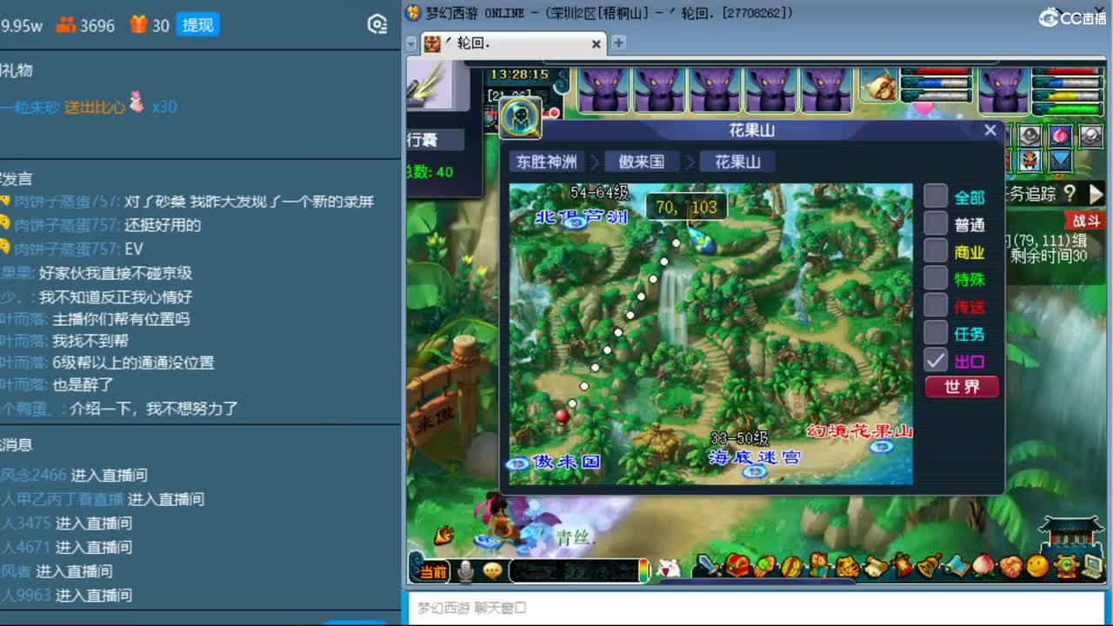1113x626 pixels.
Task: Open the chat bubble emoticon icon
Action: tap(492, 571)
